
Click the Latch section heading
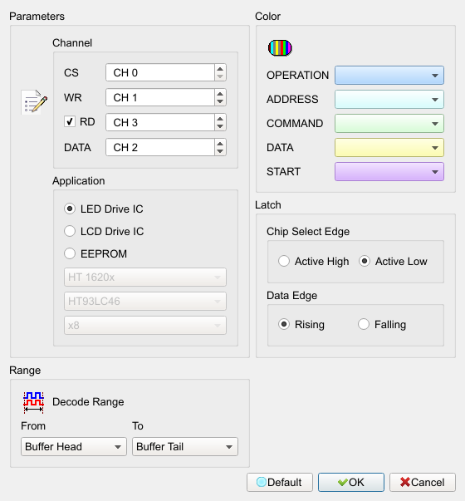pos(268,205)
